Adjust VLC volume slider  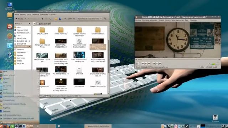click(x=215, y=64)
